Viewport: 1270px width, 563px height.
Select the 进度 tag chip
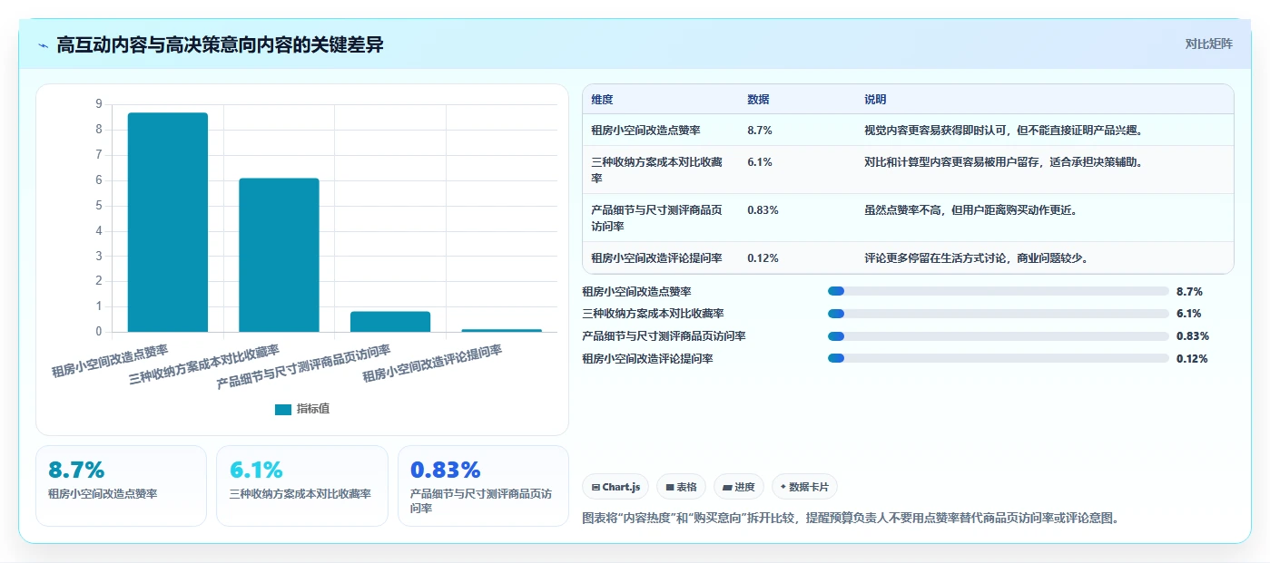738,487
